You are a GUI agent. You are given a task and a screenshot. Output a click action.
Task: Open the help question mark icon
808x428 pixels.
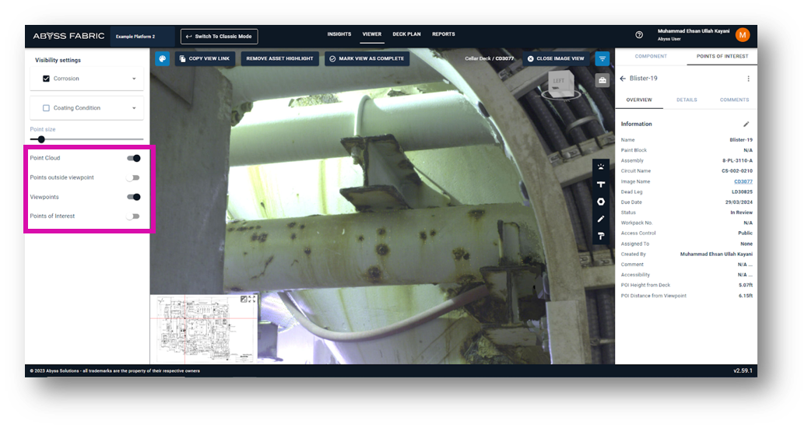tap(639, 35)
